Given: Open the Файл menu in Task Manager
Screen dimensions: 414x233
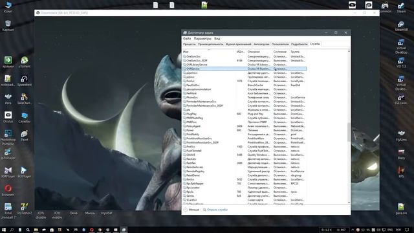Looking at the screenshot, I should coord(187,39).
